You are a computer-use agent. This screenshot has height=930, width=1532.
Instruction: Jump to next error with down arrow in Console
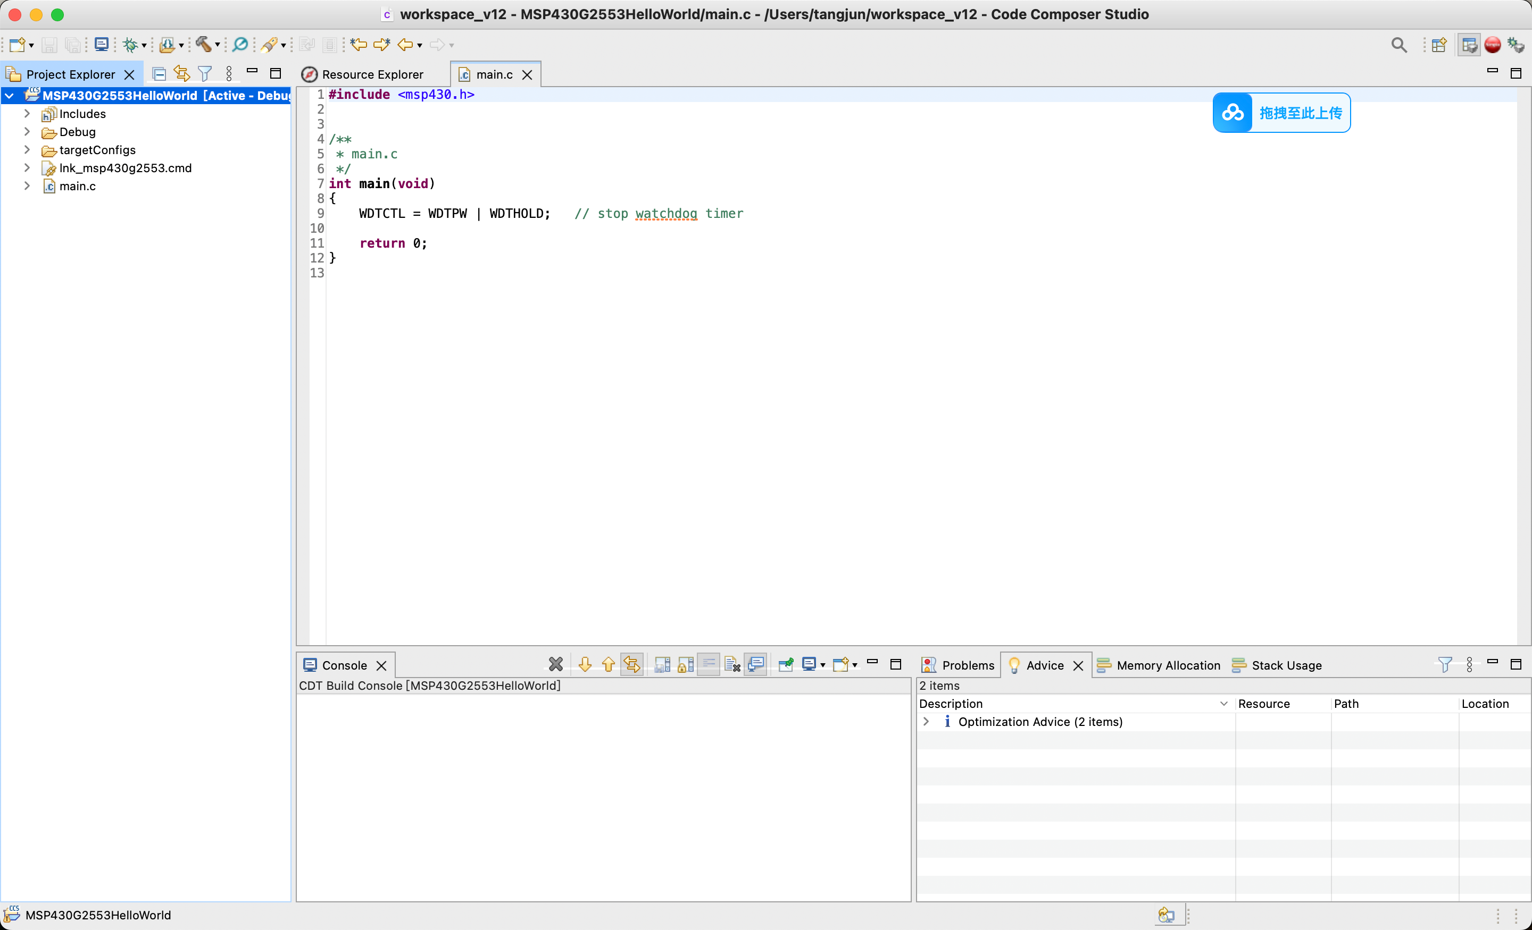pos(585,664)
